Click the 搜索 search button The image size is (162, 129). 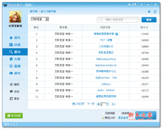pos(149,20)
